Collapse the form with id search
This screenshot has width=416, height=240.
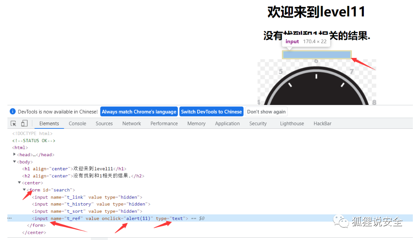coord(24,189)
